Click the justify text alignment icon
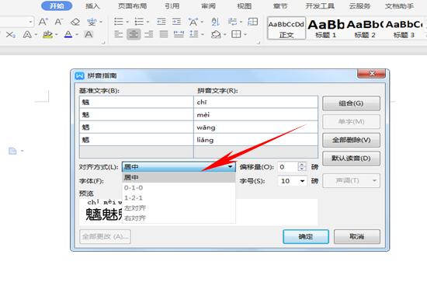The image size is (427, 293). (164, 34)
